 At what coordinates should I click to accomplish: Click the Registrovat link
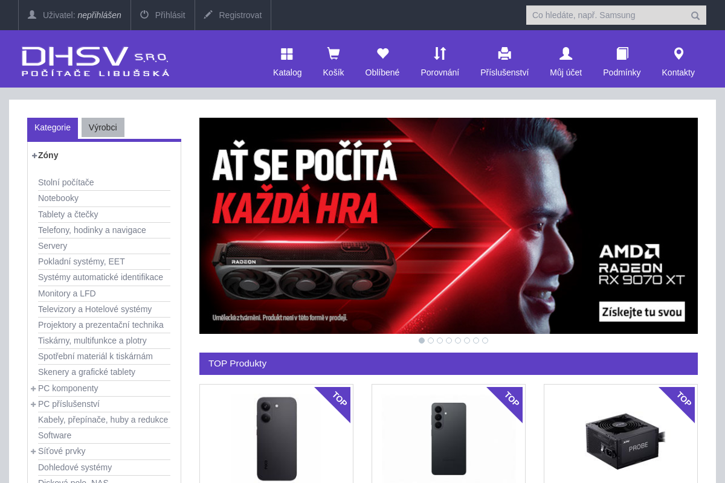click(x=240, y=15)
